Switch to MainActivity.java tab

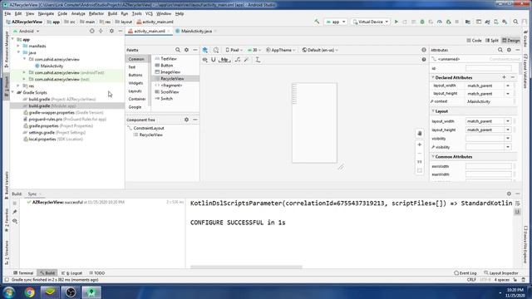tap(196, 32)
